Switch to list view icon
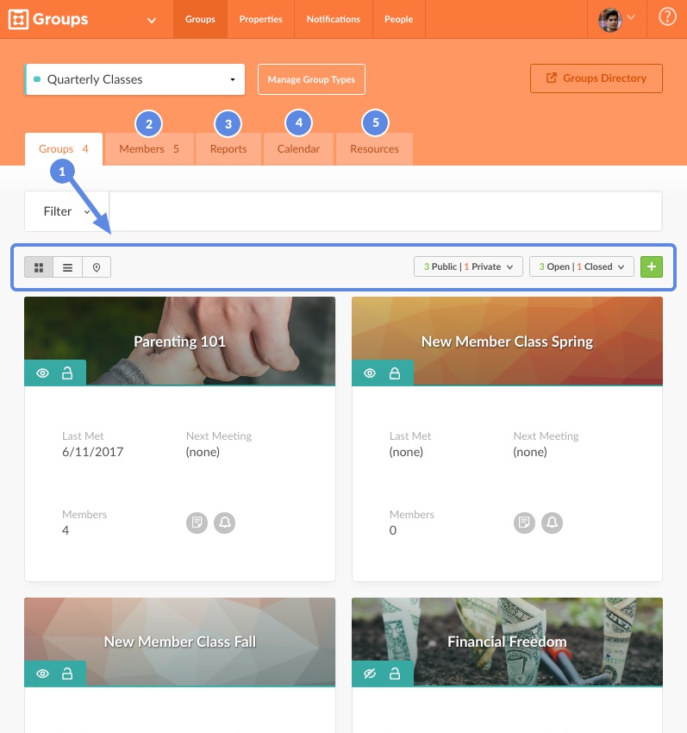Image resolution: width=687 pixels, height=733 pixels. pos(68,267)
